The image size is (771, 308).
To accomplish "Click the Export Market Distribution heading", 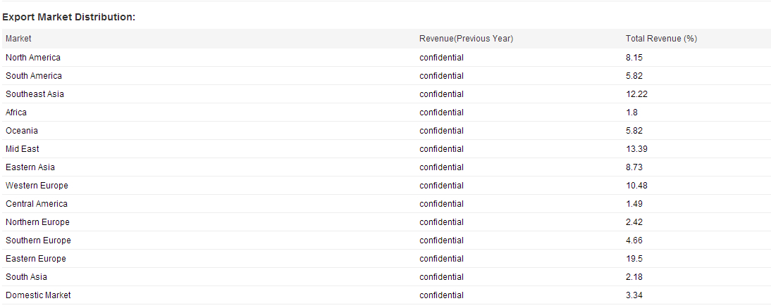I will [x=69, y=17].
